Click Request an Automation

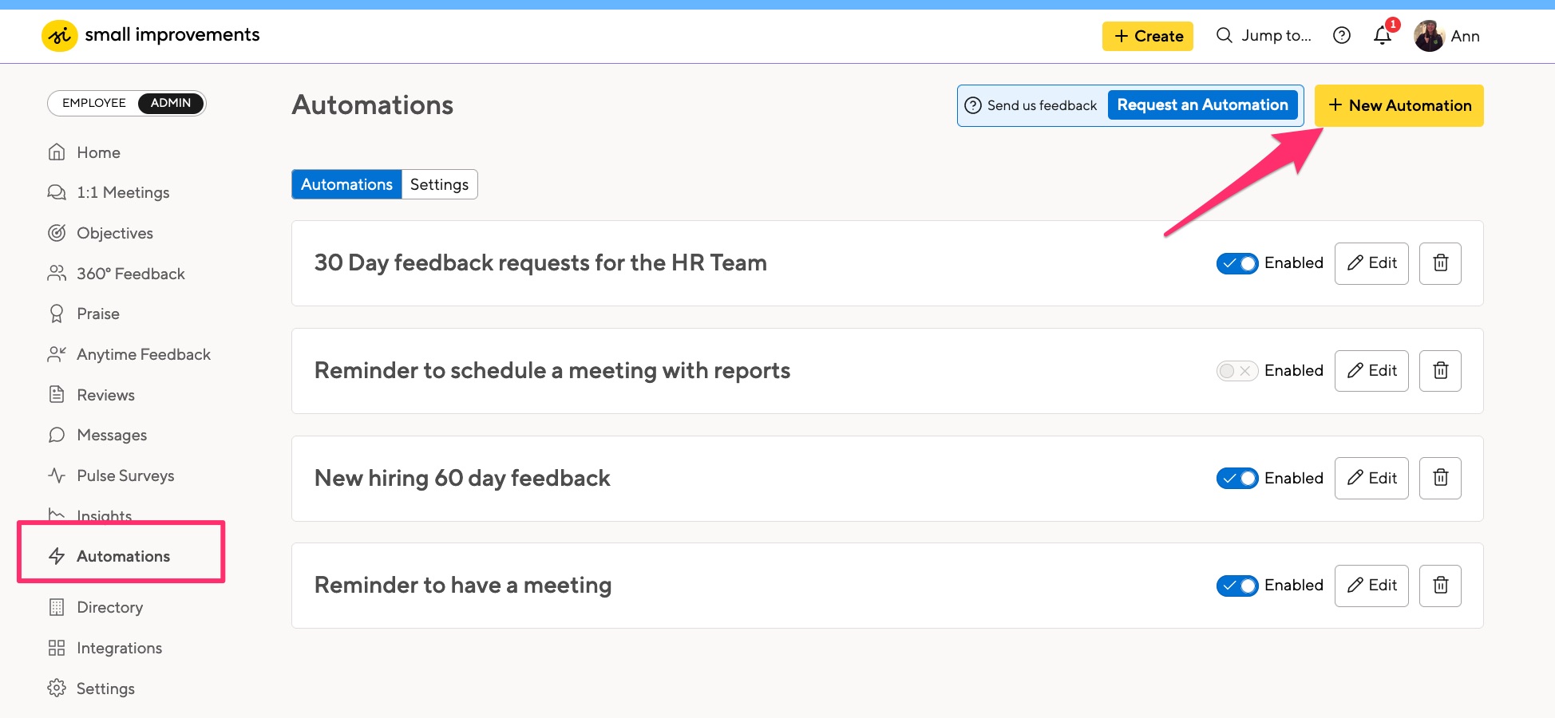point(1202,105)
